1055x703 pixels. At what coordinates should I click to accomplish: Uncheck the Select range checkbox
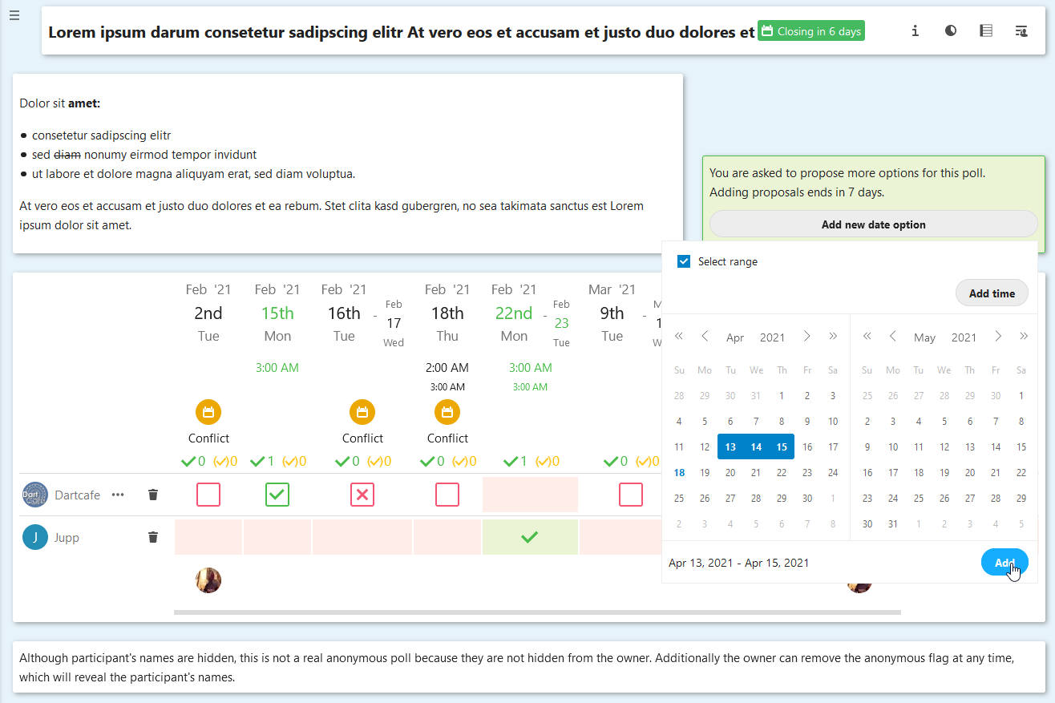(x=684, y=261)
